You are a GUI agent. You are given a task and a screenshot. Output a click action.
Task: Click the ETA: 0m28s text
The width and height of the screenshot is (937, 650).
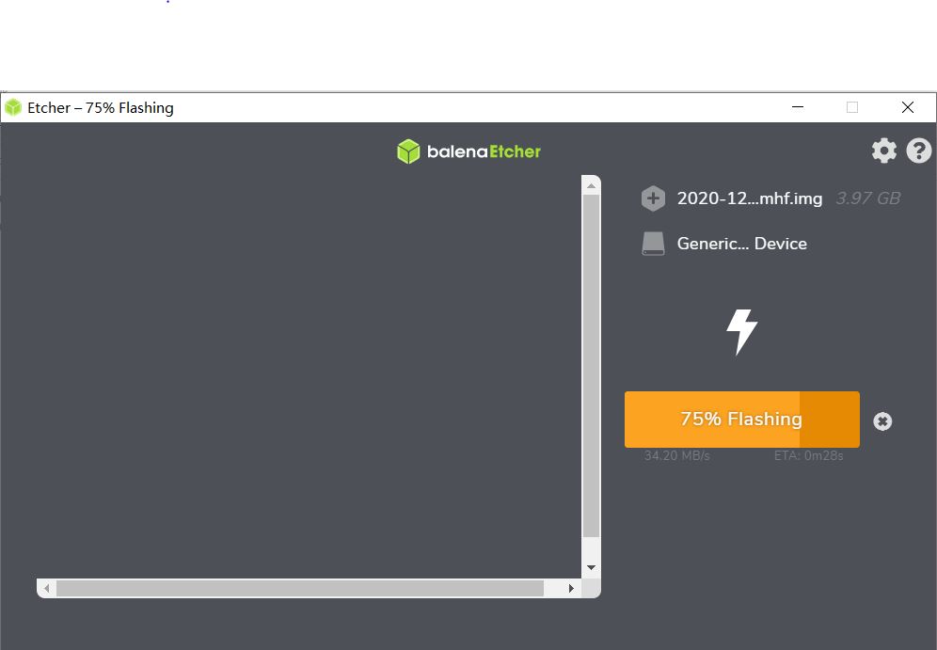click(808, 456)
